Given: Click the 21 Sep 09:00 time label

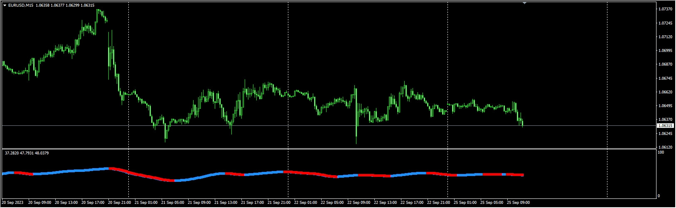Looking at the screenshot, I should [199, 203].
